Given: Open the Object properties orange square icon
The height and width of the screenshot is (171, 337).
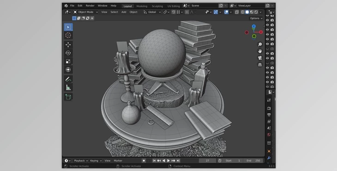Looking at the screenshot, I should (x=269, y=151).
